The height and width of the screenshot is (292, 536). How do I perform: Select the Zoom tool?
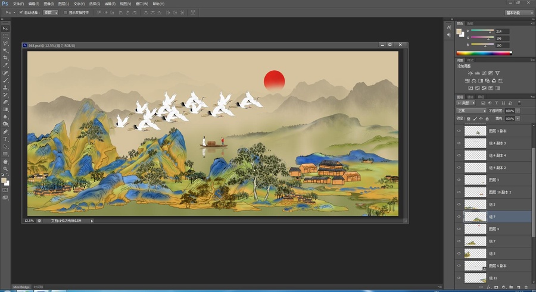coord(5,169)
